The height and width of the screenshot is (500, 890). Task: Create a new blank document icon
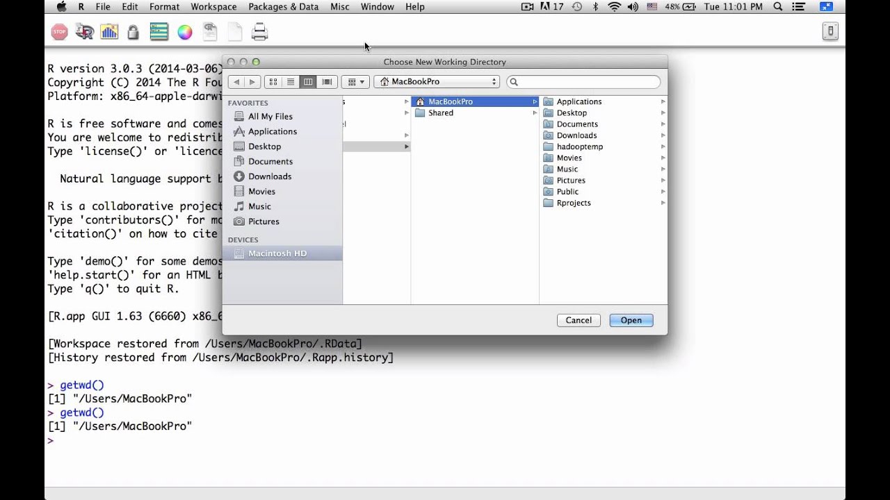tap(235, 32)
